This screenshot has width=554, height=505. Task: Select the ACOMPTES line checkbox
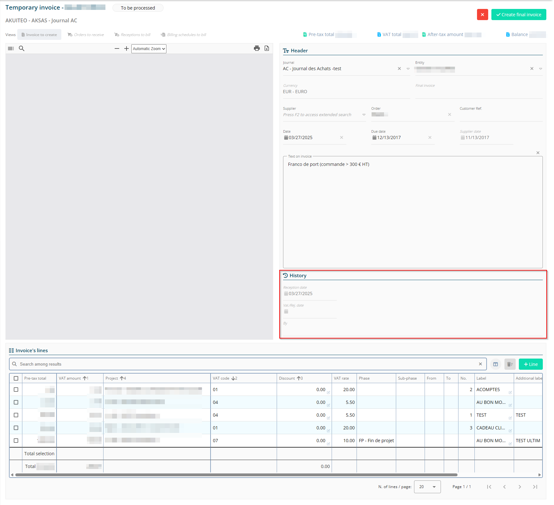click(16, 390)
